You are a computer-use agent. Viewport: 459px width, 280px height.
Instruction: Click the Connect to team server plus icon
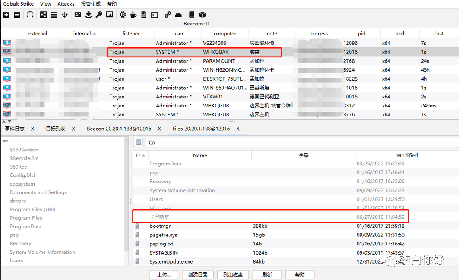click(6, 15)
